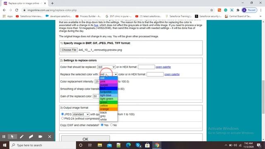The width and height of the screenshot is (265, 149).
Task: Open a new browser tab
Action: pyautogui.click(x=53, y=3)
